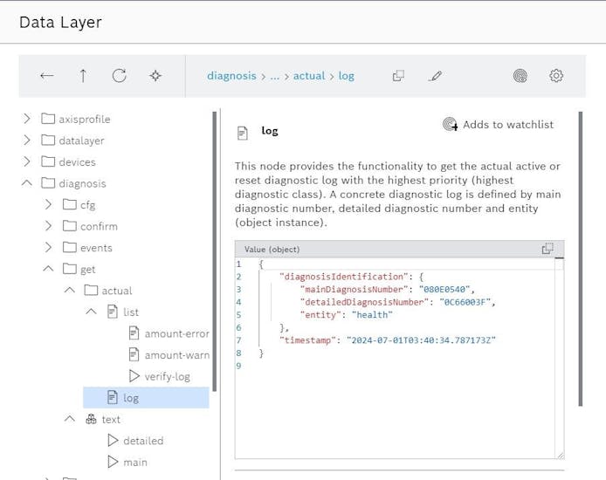Select the amount-error tree node

coord(176,333)
